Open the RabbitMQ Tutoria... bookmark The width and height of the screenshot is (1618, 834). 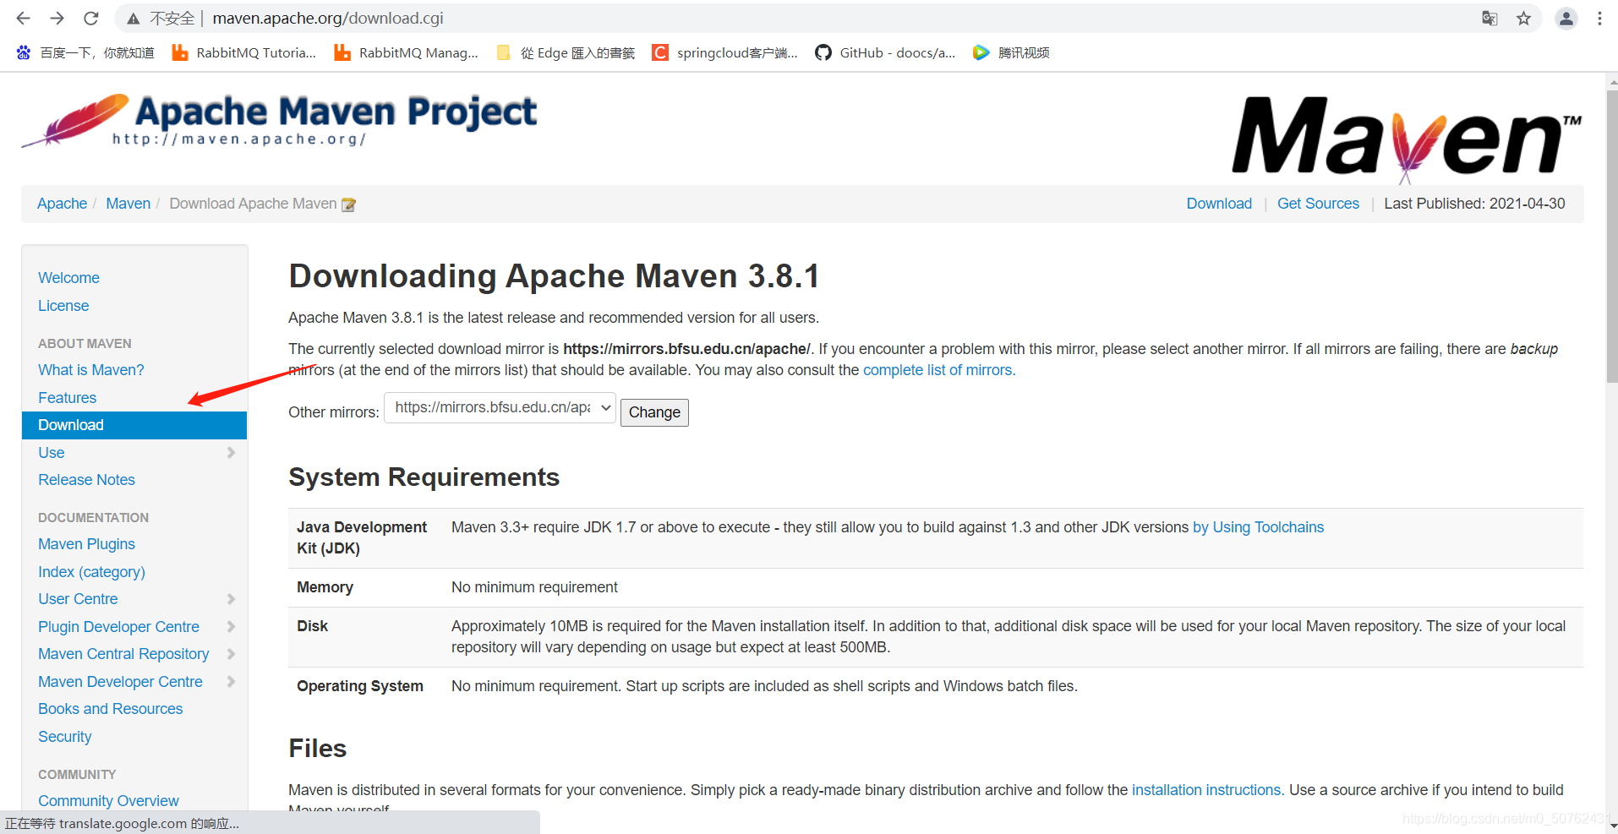click(x=243, y=52)
